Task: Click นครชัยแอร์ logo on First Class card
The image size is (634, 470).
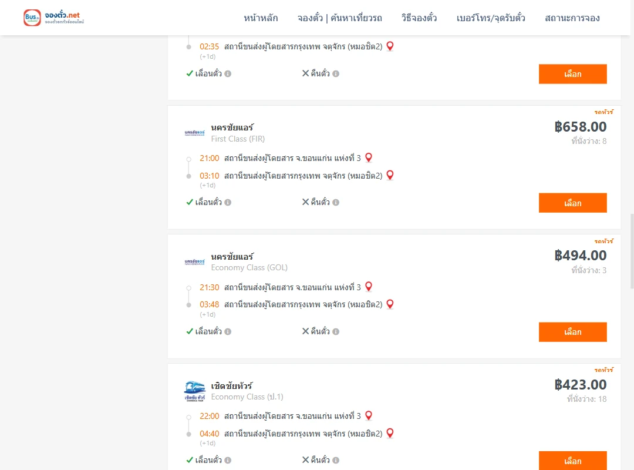Action: tap(194, 133)
